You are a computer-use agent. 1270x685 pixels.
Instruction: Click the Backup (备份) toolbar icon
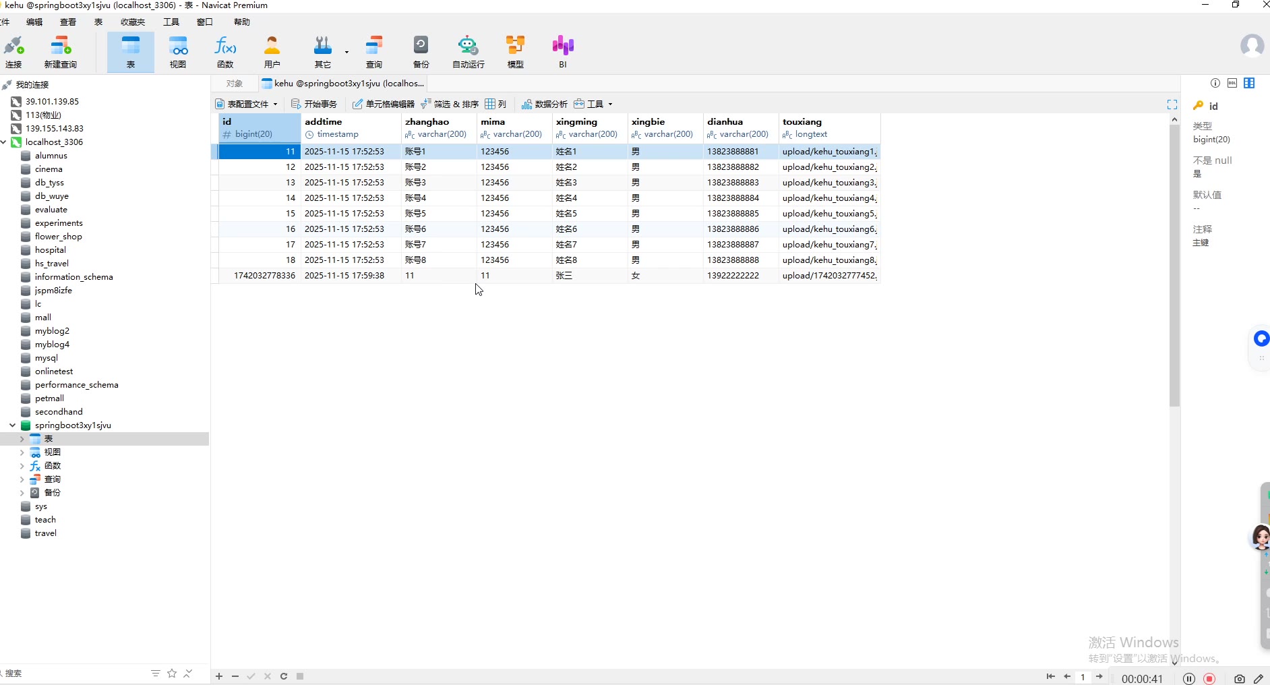pos(421,52)
